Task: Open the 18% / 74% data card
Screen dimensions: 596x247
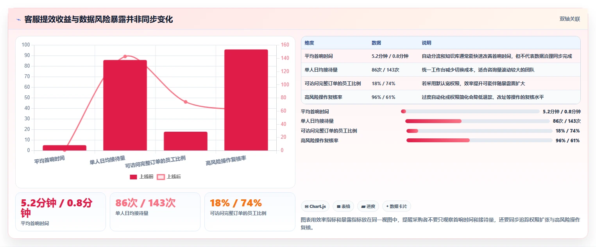Action: click(x=250, y=212)
